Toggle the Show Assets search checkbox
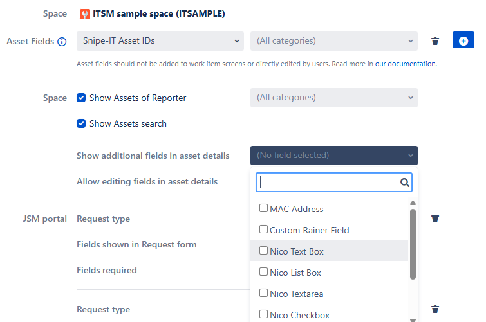Screen dimensions: 486x322 click(81, 123)
